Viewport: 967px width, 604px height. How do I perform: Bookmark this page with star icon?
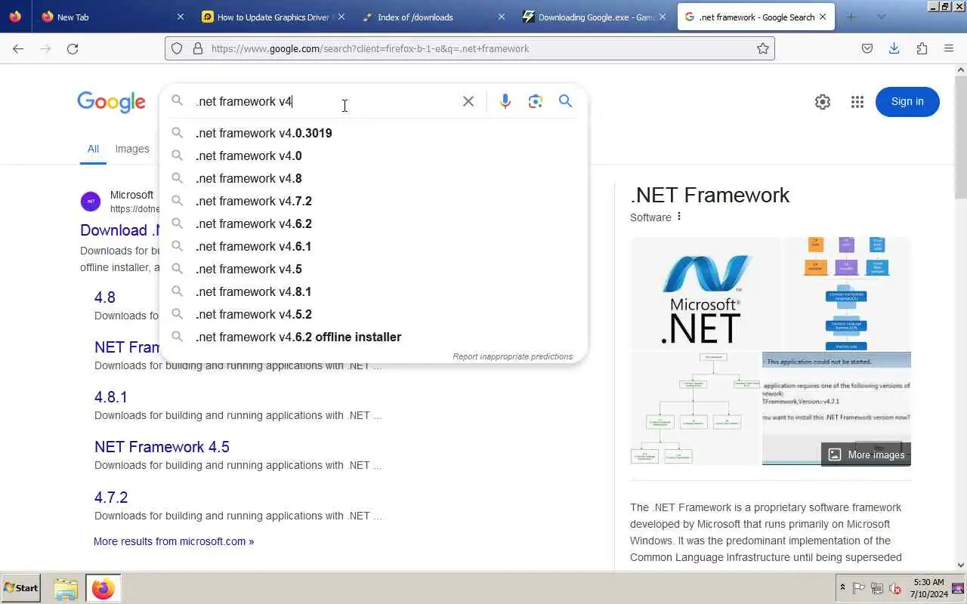click(x=763, y=48)
